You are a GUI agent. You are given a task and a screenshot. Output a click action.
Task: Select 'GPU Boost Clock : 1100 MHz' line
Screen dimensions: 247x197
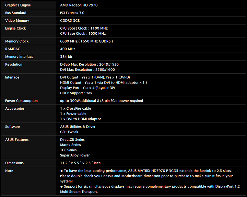84,28
